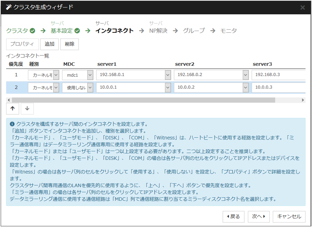Expand server2 dropdown for 10.0.0.2
The width and height of the screenshot is (312, 227).
(x=245, y=88)
